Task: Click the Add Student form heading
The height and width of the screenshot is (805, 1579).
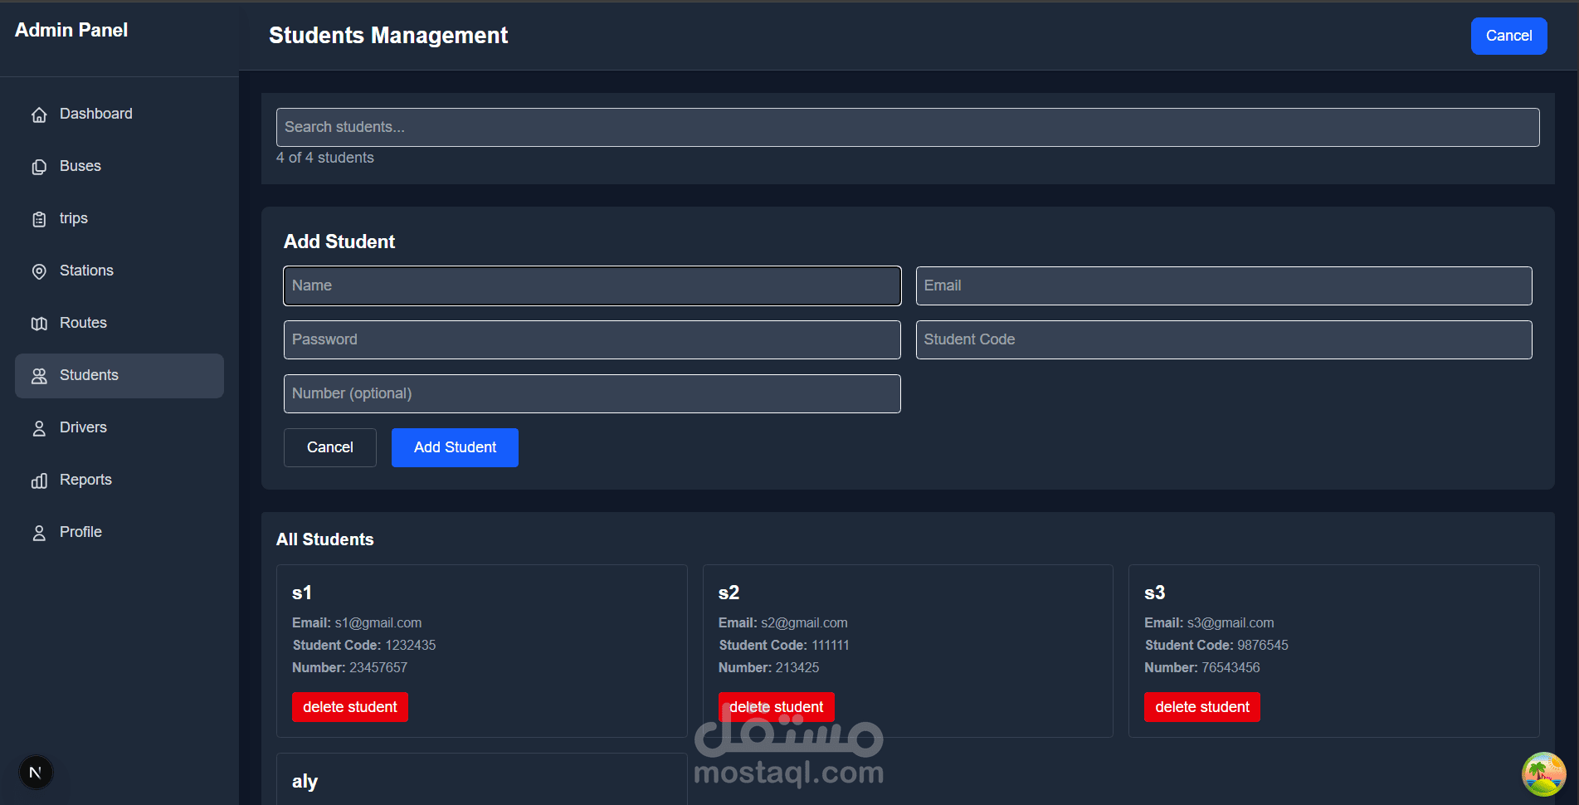Action: coord(339,242)
